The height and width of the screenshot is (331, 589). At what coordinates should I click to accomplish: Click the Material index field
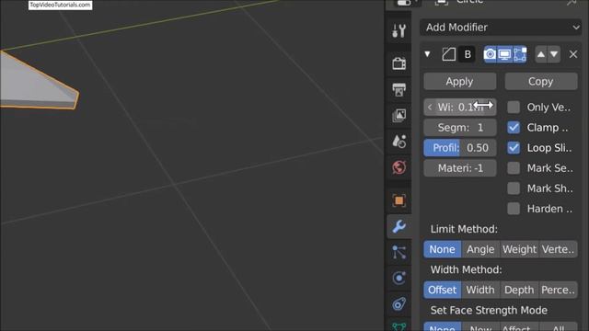click(x=460, y=168)
